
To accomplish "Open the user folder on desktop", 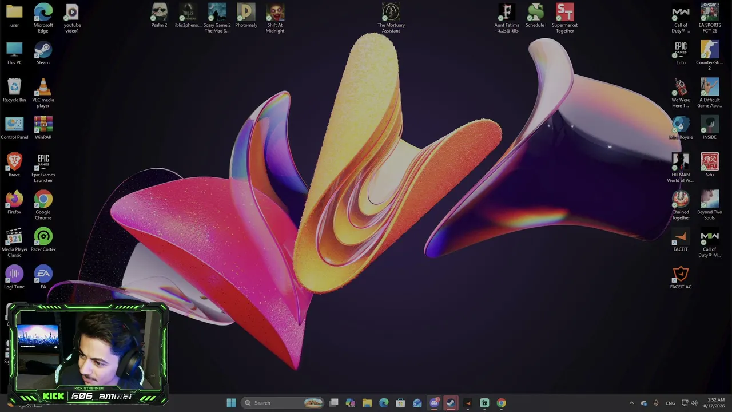I will [14, 16].
